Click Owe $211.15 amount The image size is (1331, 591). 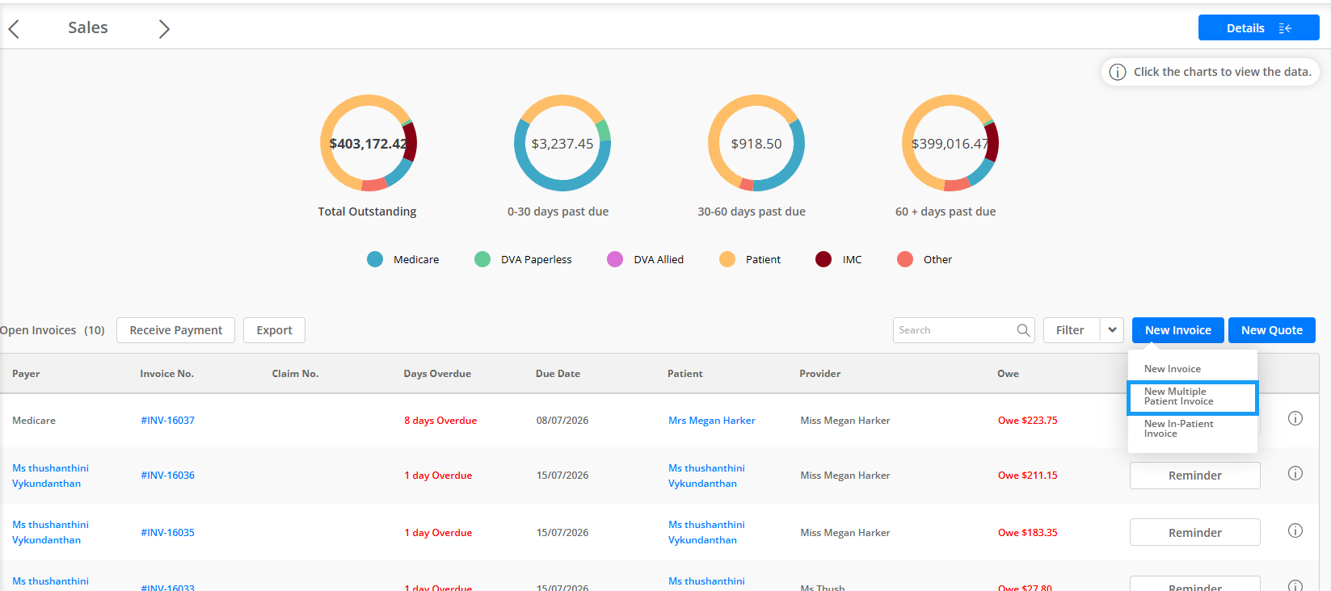[x=1027, y=476]
